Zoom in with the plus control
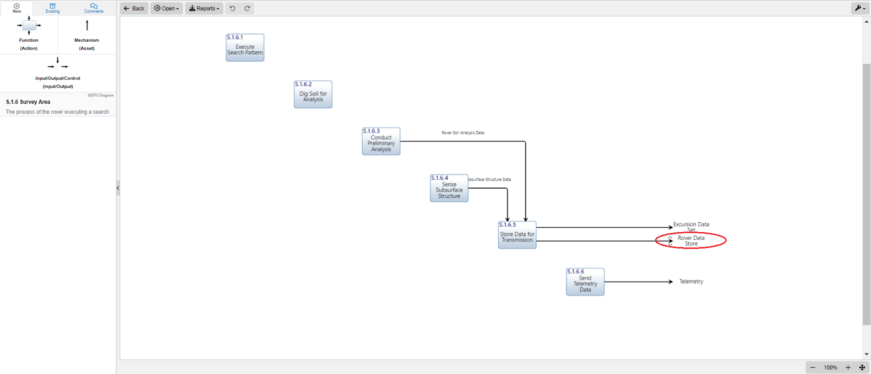The height and width of the screenshot is (374, 871). [x=848, y=367]
